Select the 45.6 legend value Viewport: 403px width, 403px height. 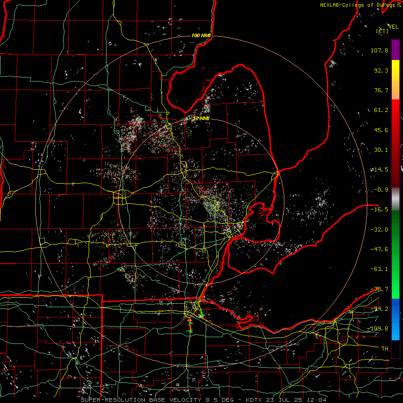point(381,130)
